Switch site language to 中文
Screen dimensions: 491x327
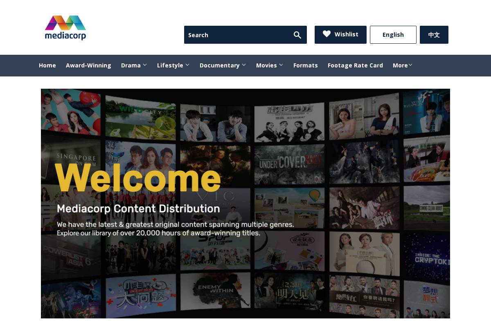[x=434, y=34]
